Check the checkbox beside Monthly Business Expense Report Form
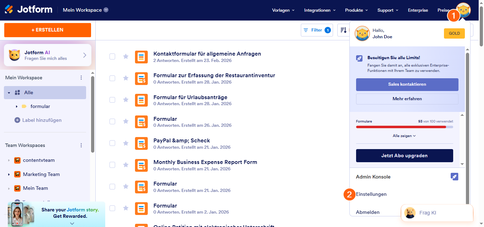The height and width of the screenshot is (227, 484). coord(112,165)
